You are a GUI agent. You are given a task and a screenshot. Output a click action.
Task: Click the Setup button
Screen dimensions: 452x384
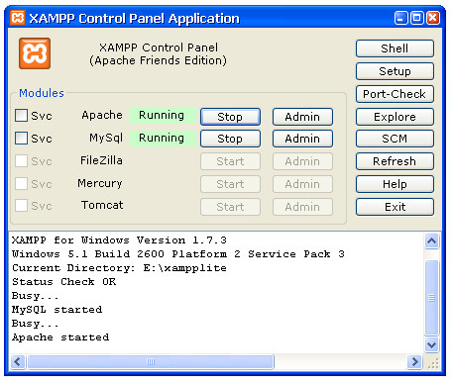[395, 71]
